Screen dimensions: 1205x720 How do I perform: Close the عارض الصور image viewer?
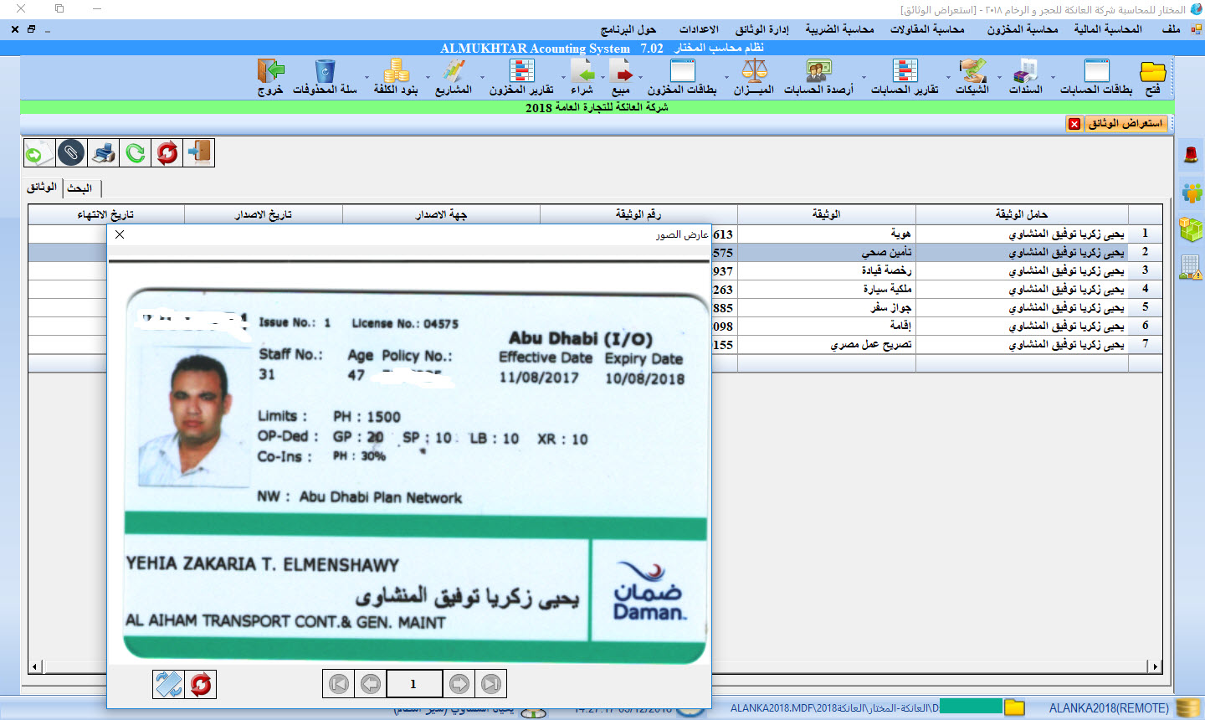120,234
